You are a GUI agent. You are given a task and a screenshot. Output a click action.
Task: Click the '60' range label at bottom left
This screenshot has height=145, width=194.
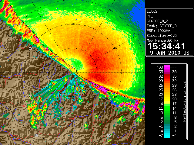[36, 135]
